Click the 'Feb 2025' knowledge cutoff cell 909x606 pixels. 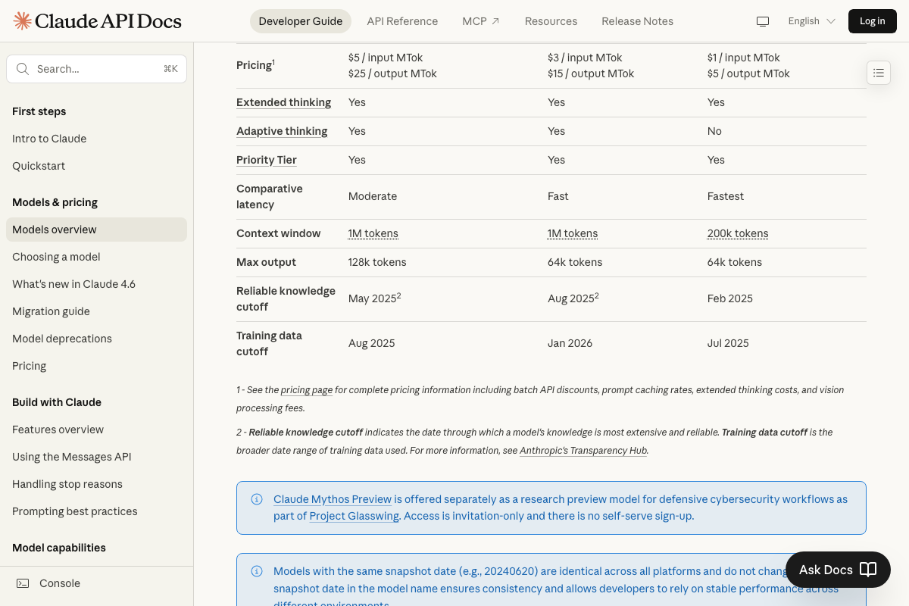pos(730,298)
